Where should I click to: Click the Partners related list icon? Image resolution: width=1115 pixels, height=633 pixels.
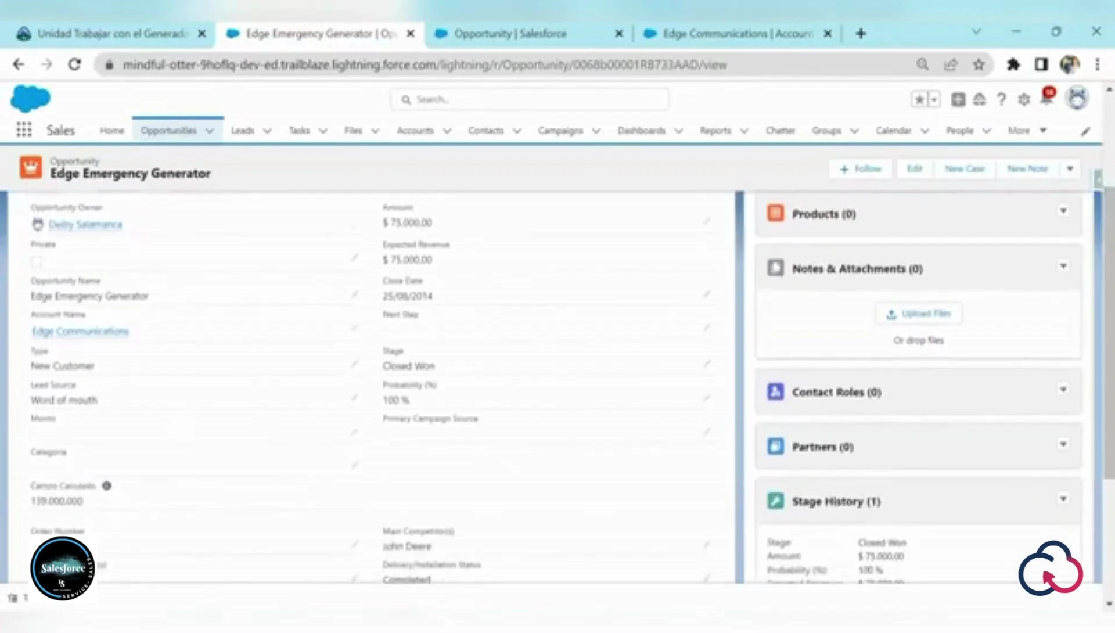tap(775, 446)
